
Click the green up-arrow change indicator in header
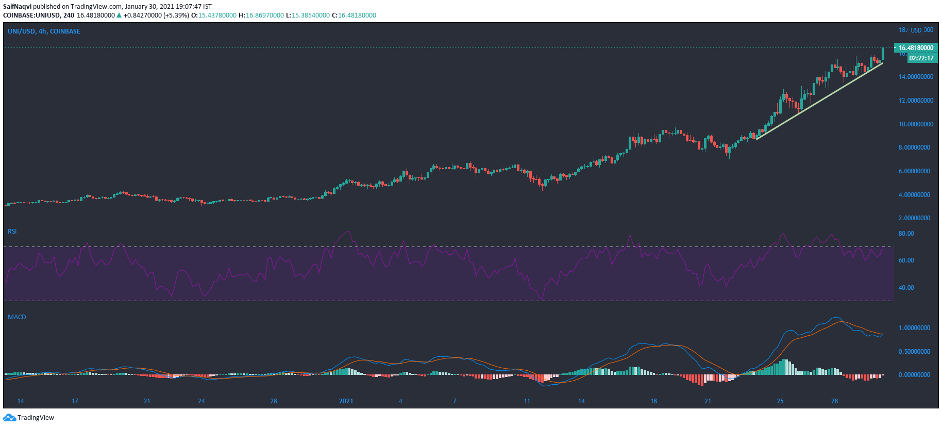coord(119,15)
